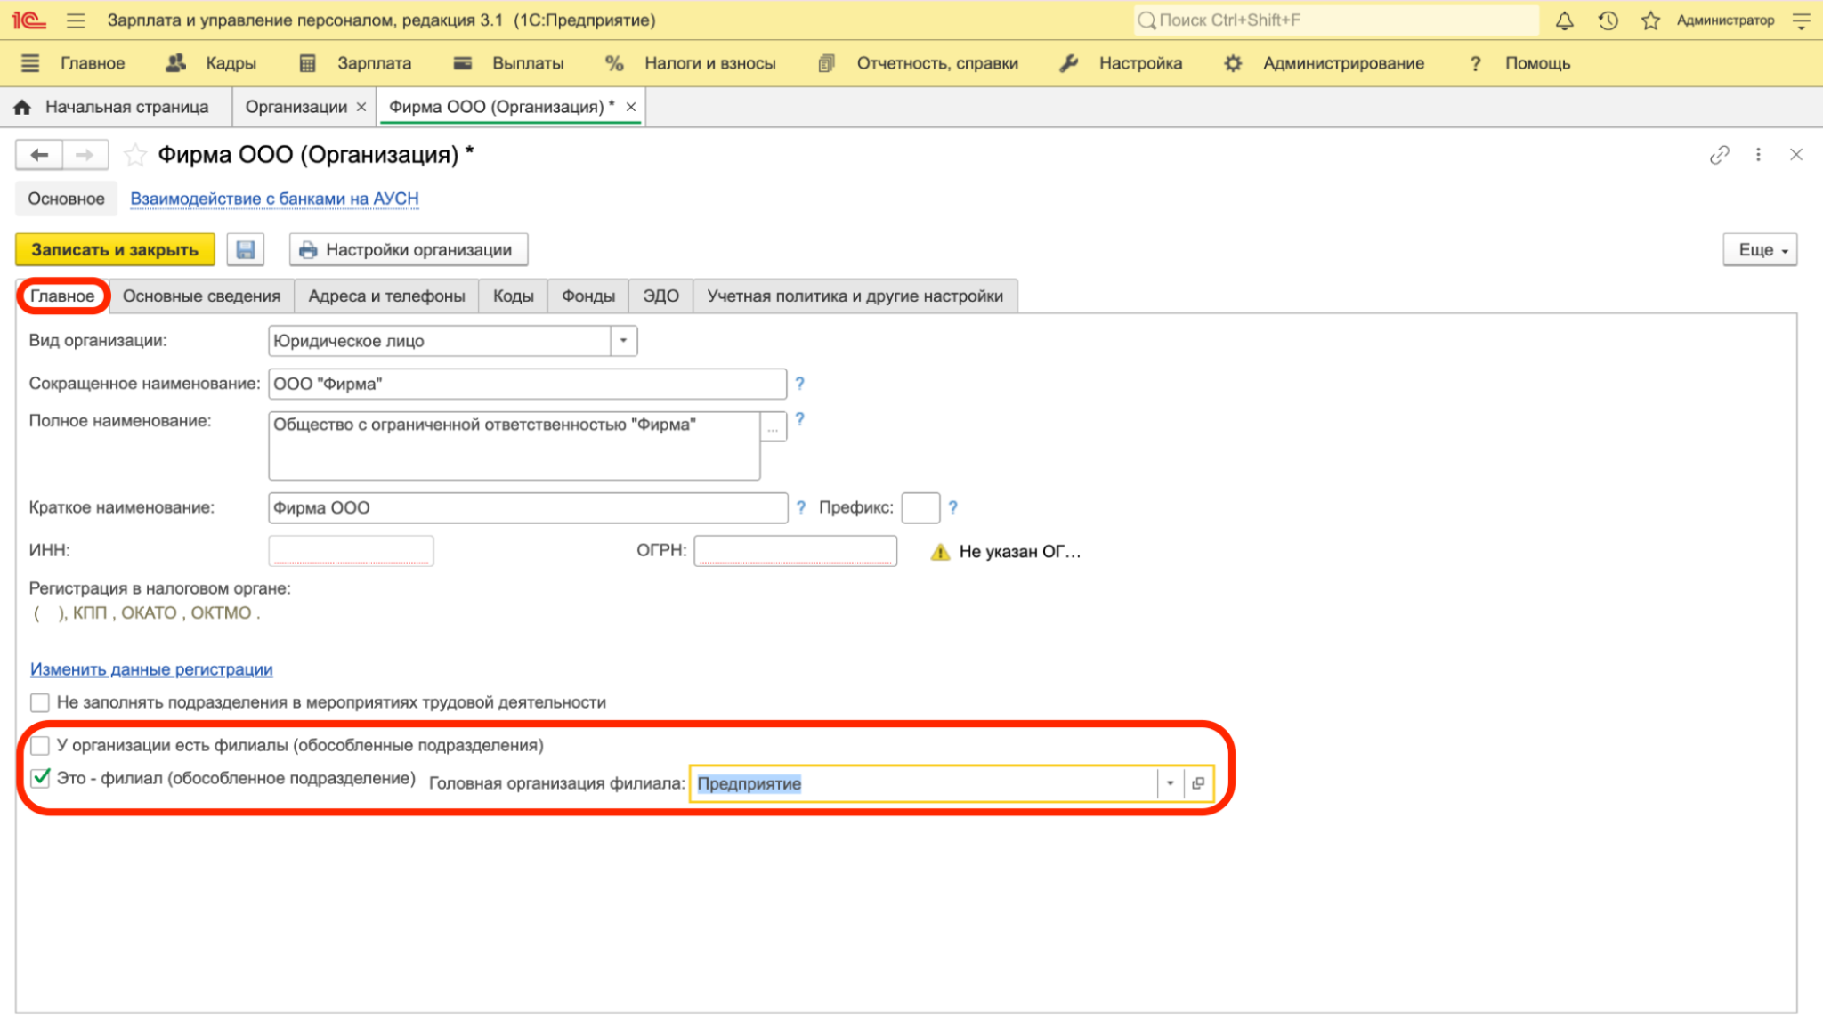Expand the Еще dropdown button

coord(1760,250)
